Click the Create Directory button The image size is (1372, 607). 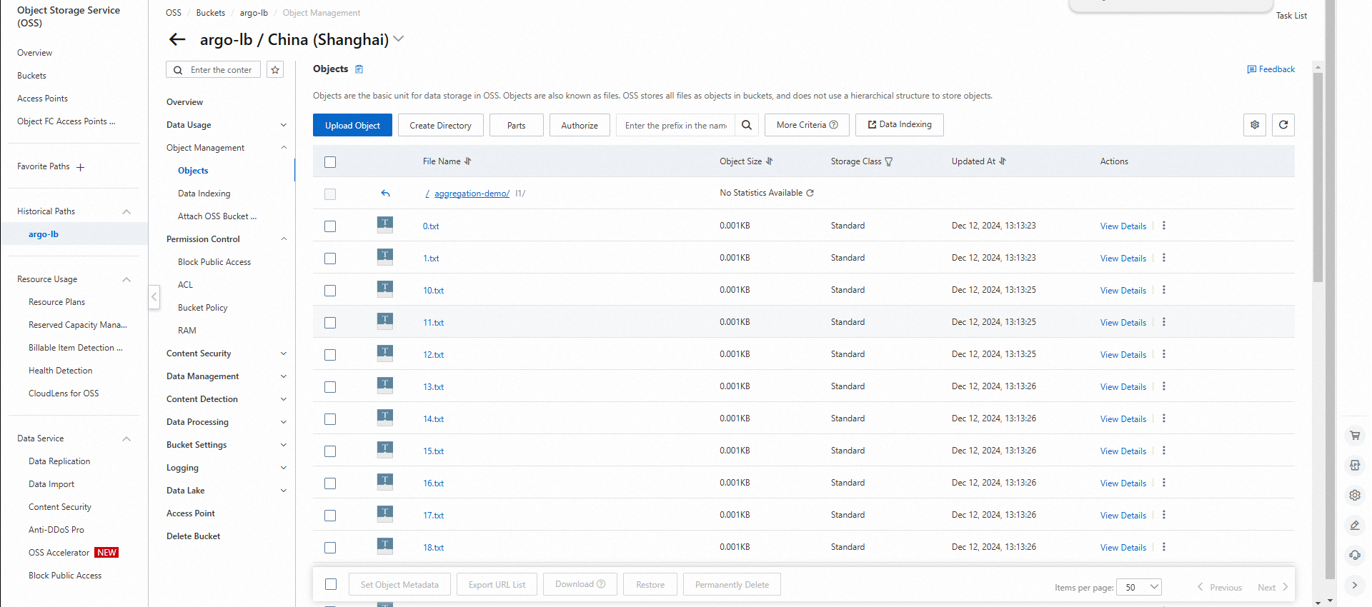(x=440, y=125)
